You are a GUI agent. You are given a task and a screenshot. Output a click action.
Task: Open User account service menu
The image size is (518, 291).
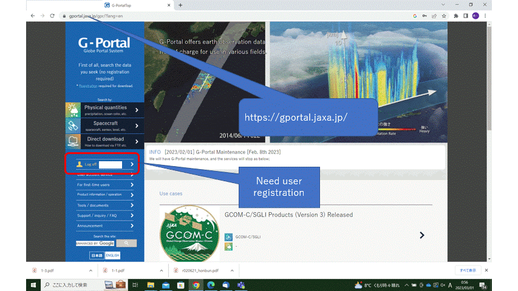tap(104, 175)
